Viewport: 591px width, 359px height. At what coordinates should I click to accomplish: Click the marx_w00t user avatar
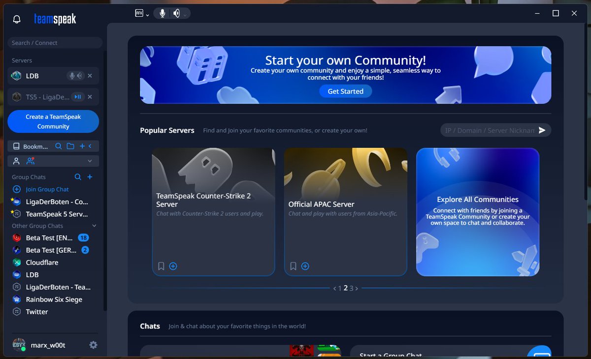pos(19,345)
